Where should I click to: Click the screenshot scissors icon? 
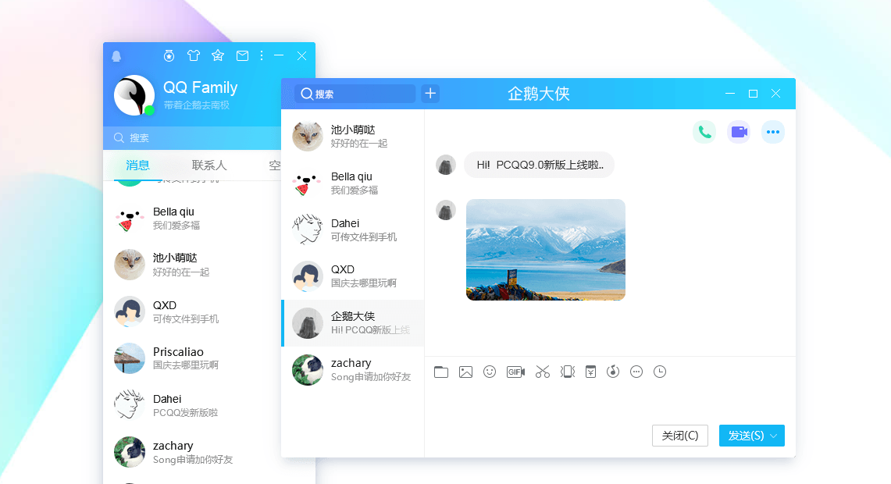pyautogui.click(x=543, y=372)
